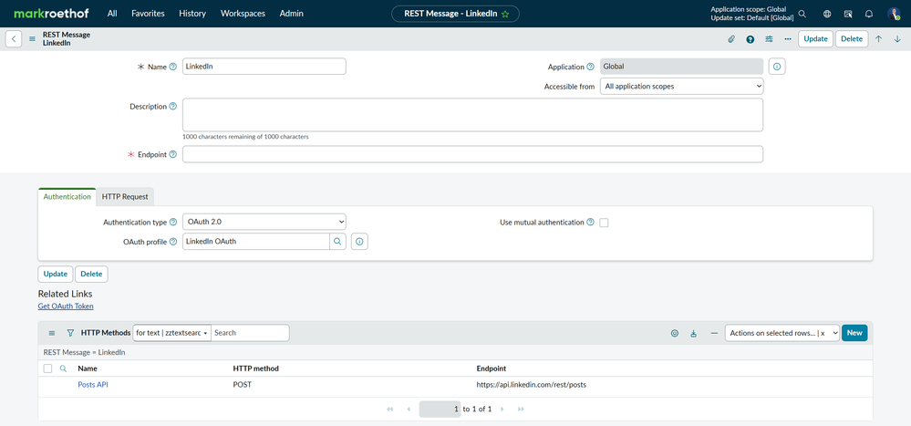The image size is (911, 426).
Task: Switch to the Authentication tab
Action: [x=67, y=196]
